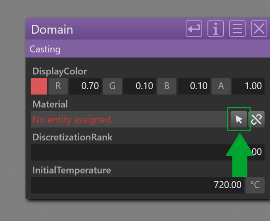Open the info icon in Domain header
270x221 pixels.
[216, 29]
